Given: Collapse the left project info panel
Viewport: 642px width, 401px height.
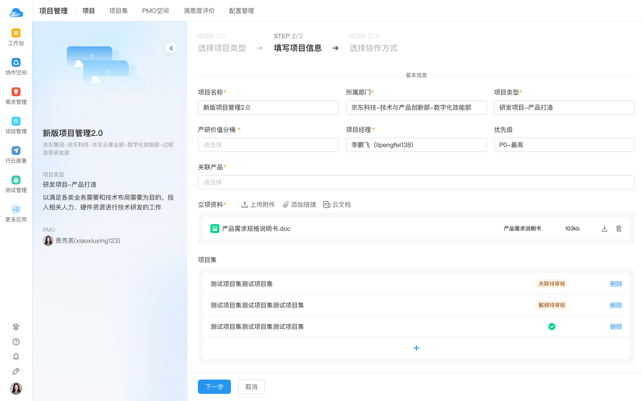Looking at the screenshot, I should [171, 48].
